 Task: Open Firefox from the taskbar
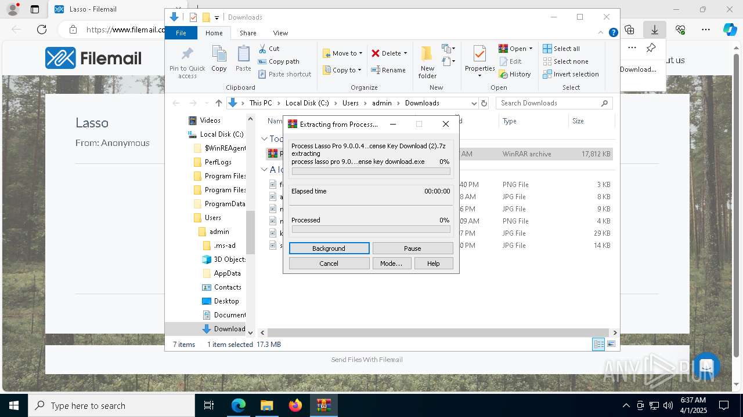click(295, 405)
